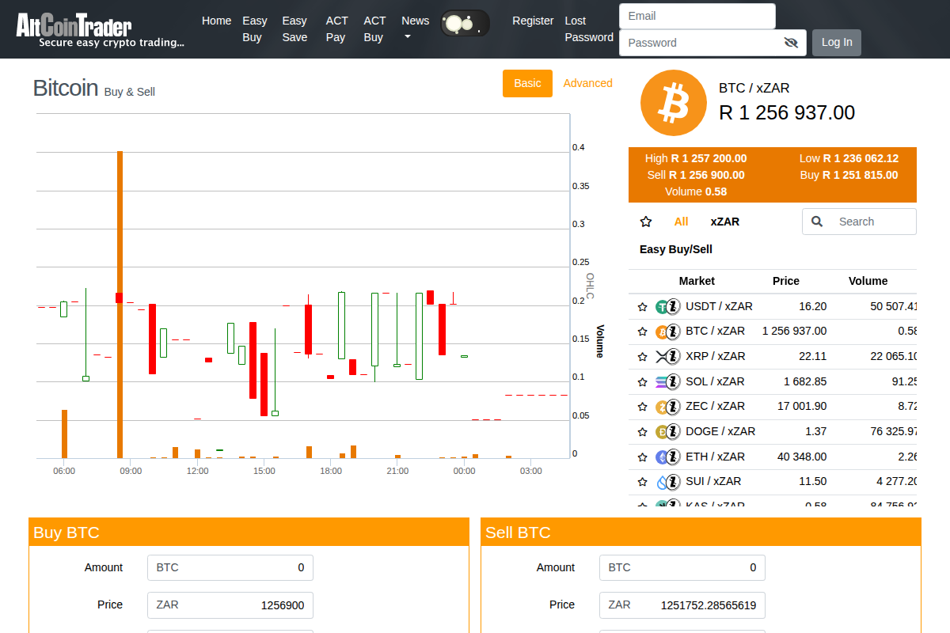Image resolution: width=950 pixels, height=633 pixels.
Task: Click the Market column header
Action: [x=697, y=281]
